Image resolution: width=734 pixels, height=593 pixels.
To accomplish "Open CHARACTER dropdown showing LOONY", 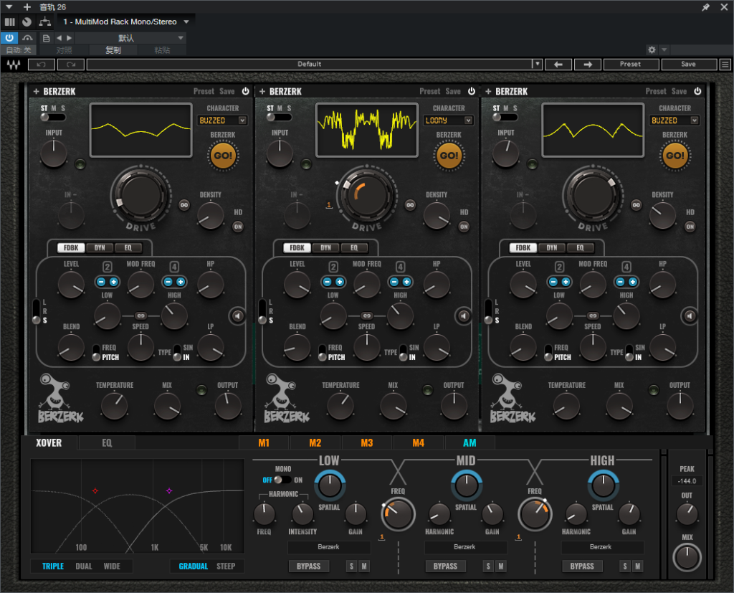I will (449, 120).
